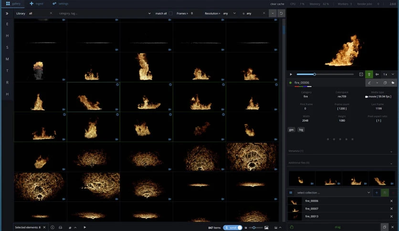Click the green highlighted button beside the fit-to-view icon
Viewport: 399px width, 231px height.
pos(369,74)
